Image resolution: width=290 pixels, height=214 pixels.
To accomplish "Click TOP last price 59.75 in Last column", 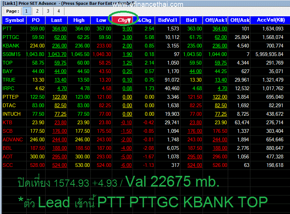I will pyautogui.click(x=60, y=63).
